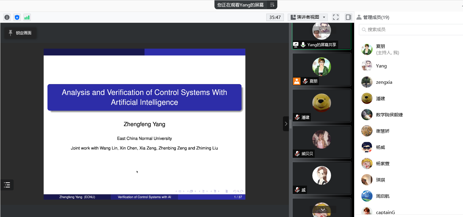Click the 35:47 meeting timer
The image size is (463, 217).
click(275, 17)
